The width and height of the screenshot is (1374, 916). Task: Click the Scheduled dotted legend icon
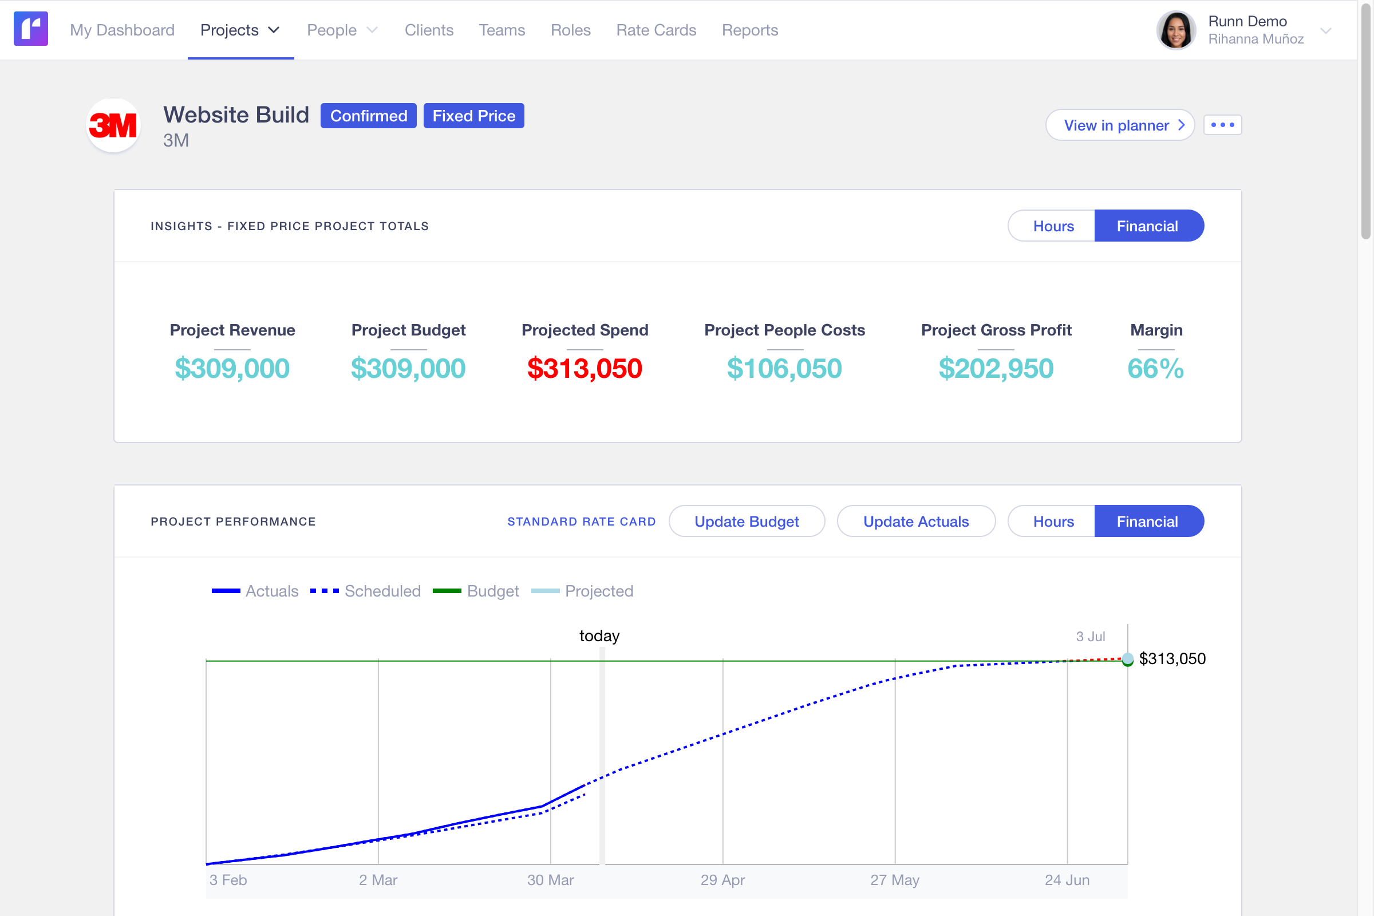point(324,591)
